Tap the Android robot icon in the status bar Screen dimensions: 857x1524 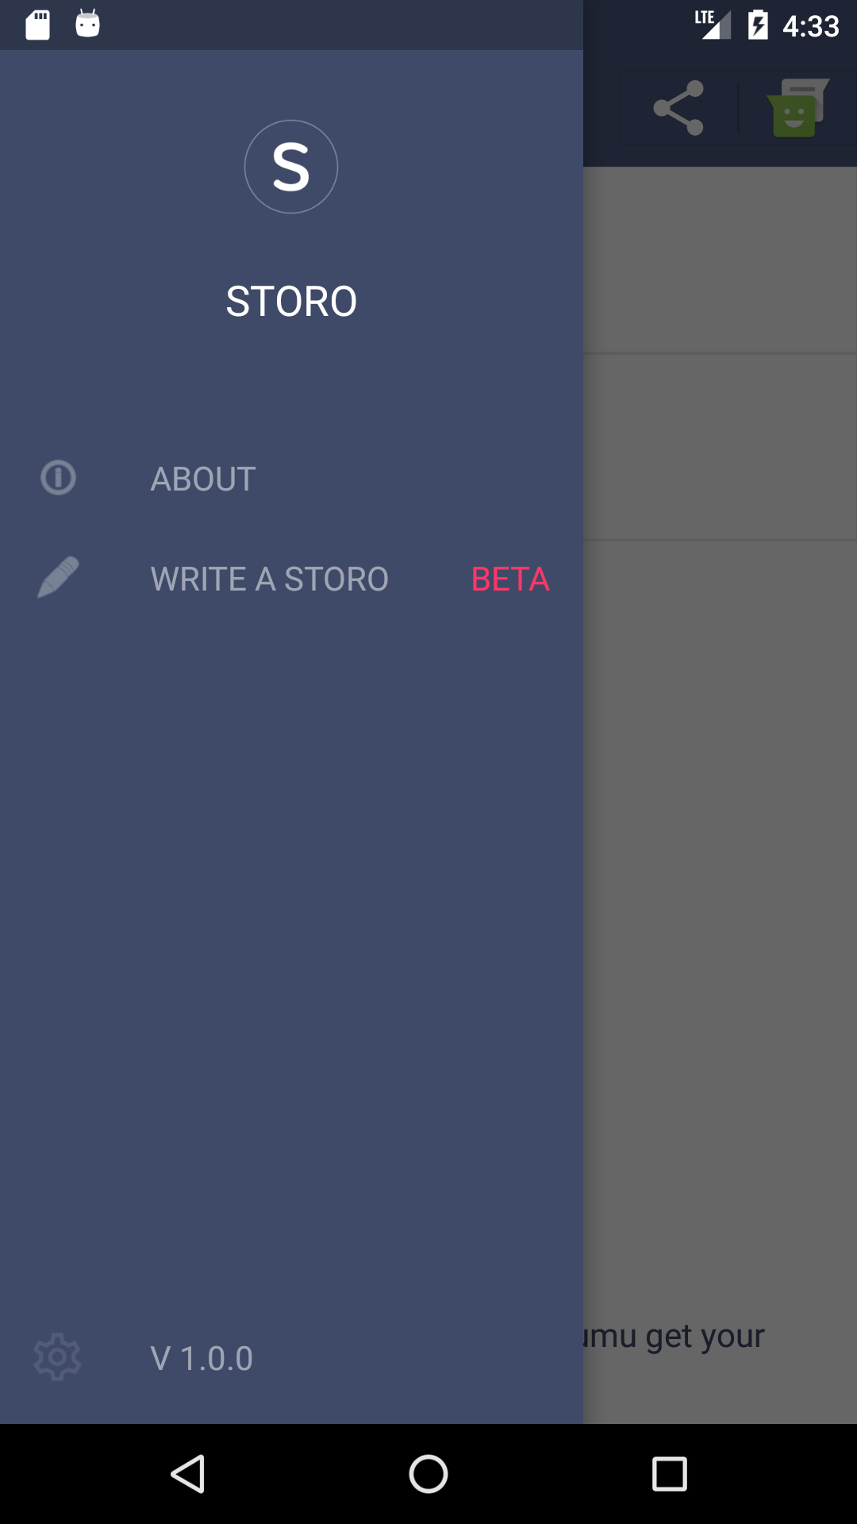click(87, 25)
